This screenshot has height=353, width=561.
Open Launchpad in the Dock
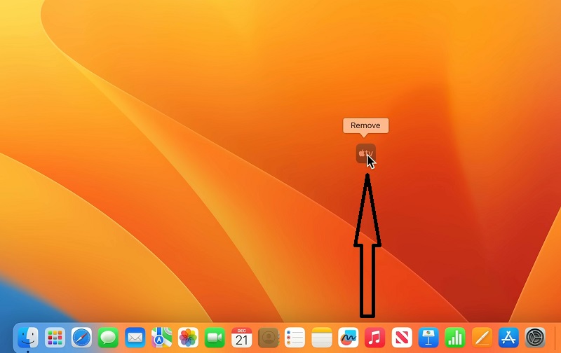point(55,338)
